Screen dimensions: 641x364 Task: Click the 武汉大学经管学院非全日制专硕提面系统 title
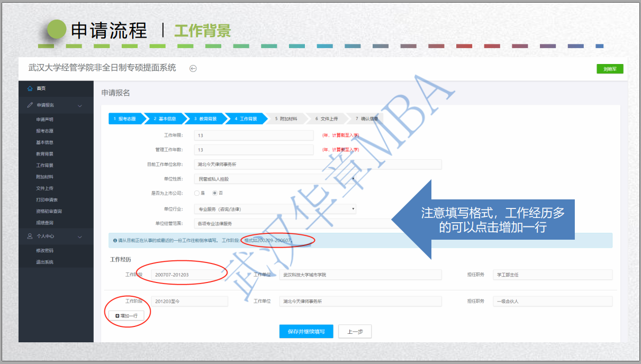click(102, 68)
